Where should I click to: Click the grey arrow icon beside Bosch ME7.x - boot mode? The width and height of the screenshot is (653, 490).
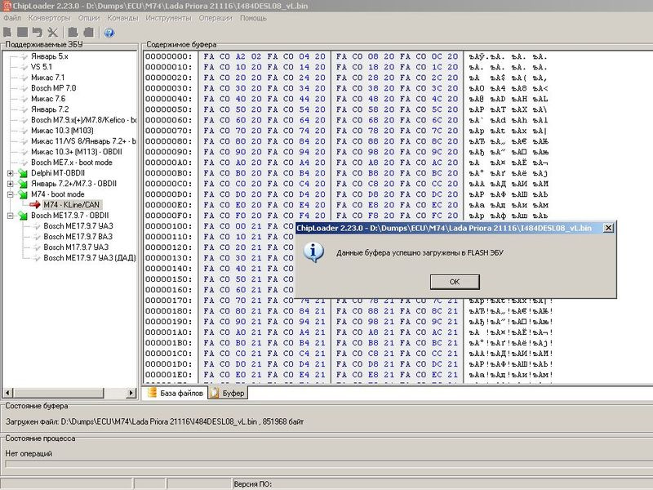(x=24, y=163)
